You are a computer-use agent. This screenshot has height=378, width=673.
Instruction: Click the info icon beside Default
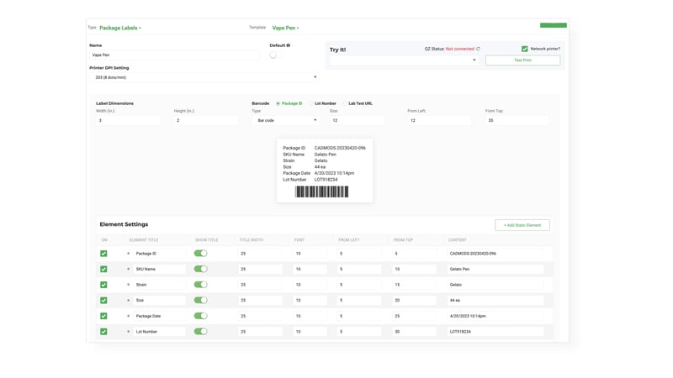(x=289, y=45)
